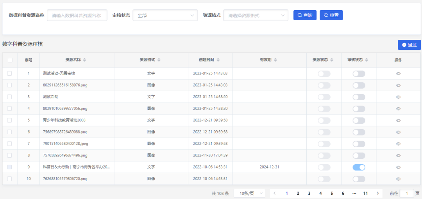Click the 数据科普资源名称 input field
Viewport: 422px width, 199px height.
(77, 16)
